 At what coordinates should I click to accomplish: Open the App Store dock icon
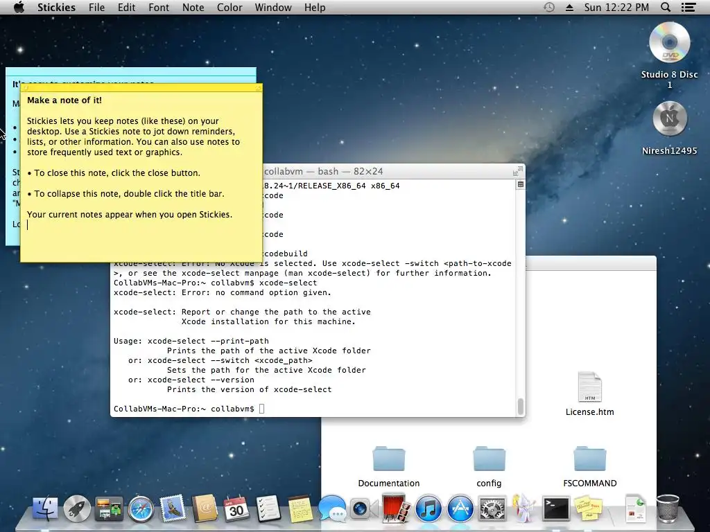click(460, 508)
